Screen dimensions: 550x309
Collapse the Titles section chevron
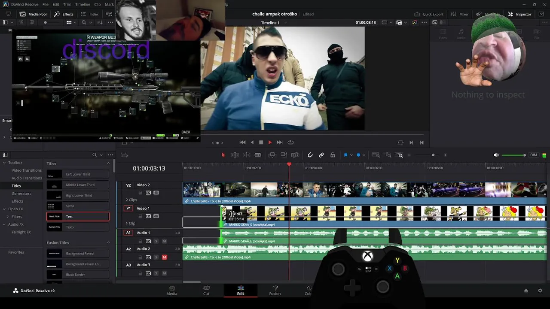pyautogui.click(x=108, y=164)
